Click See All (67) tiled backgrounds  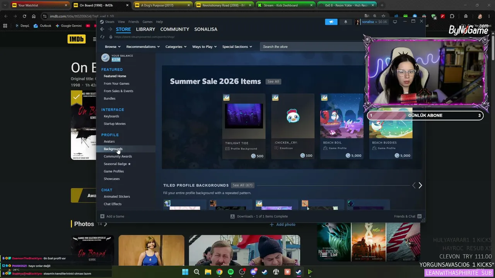(242, 185)
